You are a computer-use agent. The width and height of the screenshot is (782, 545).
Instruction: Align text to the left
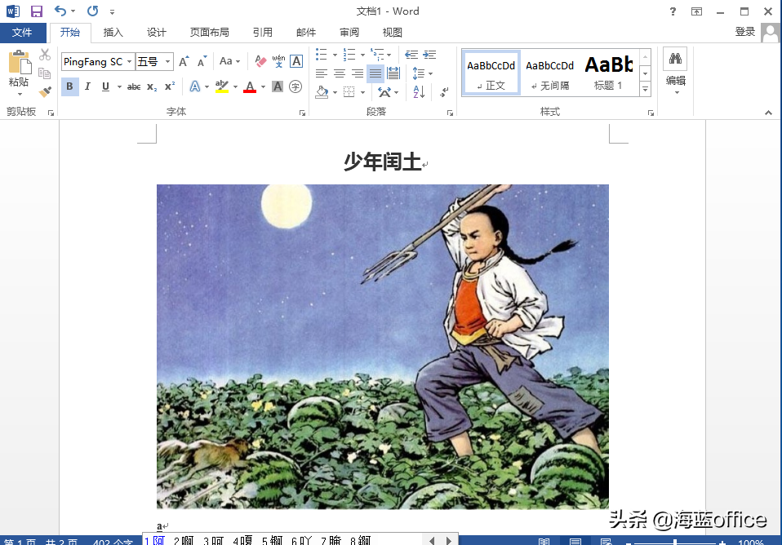[x=322, y=73]
